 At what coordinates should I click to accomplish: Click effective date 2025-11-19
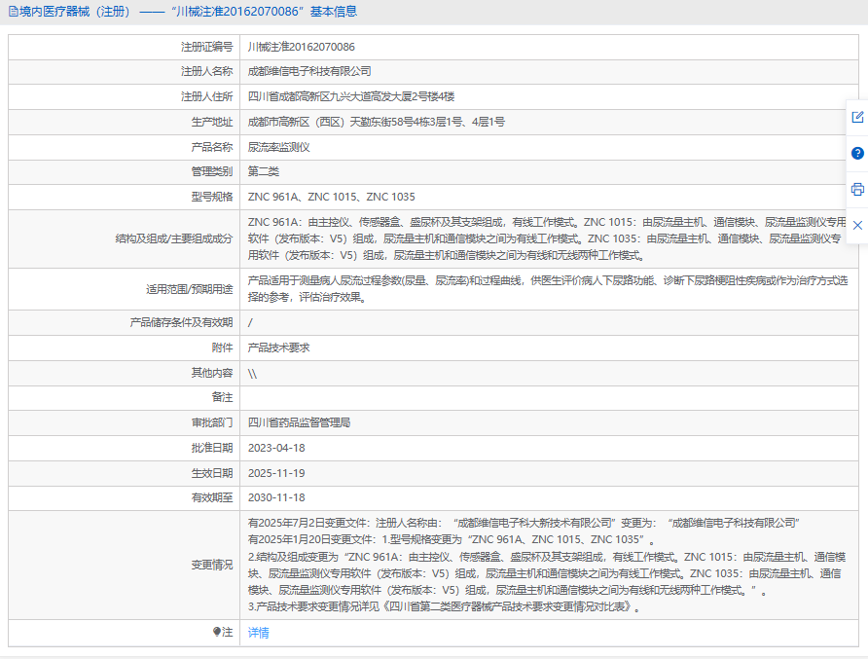276,473
